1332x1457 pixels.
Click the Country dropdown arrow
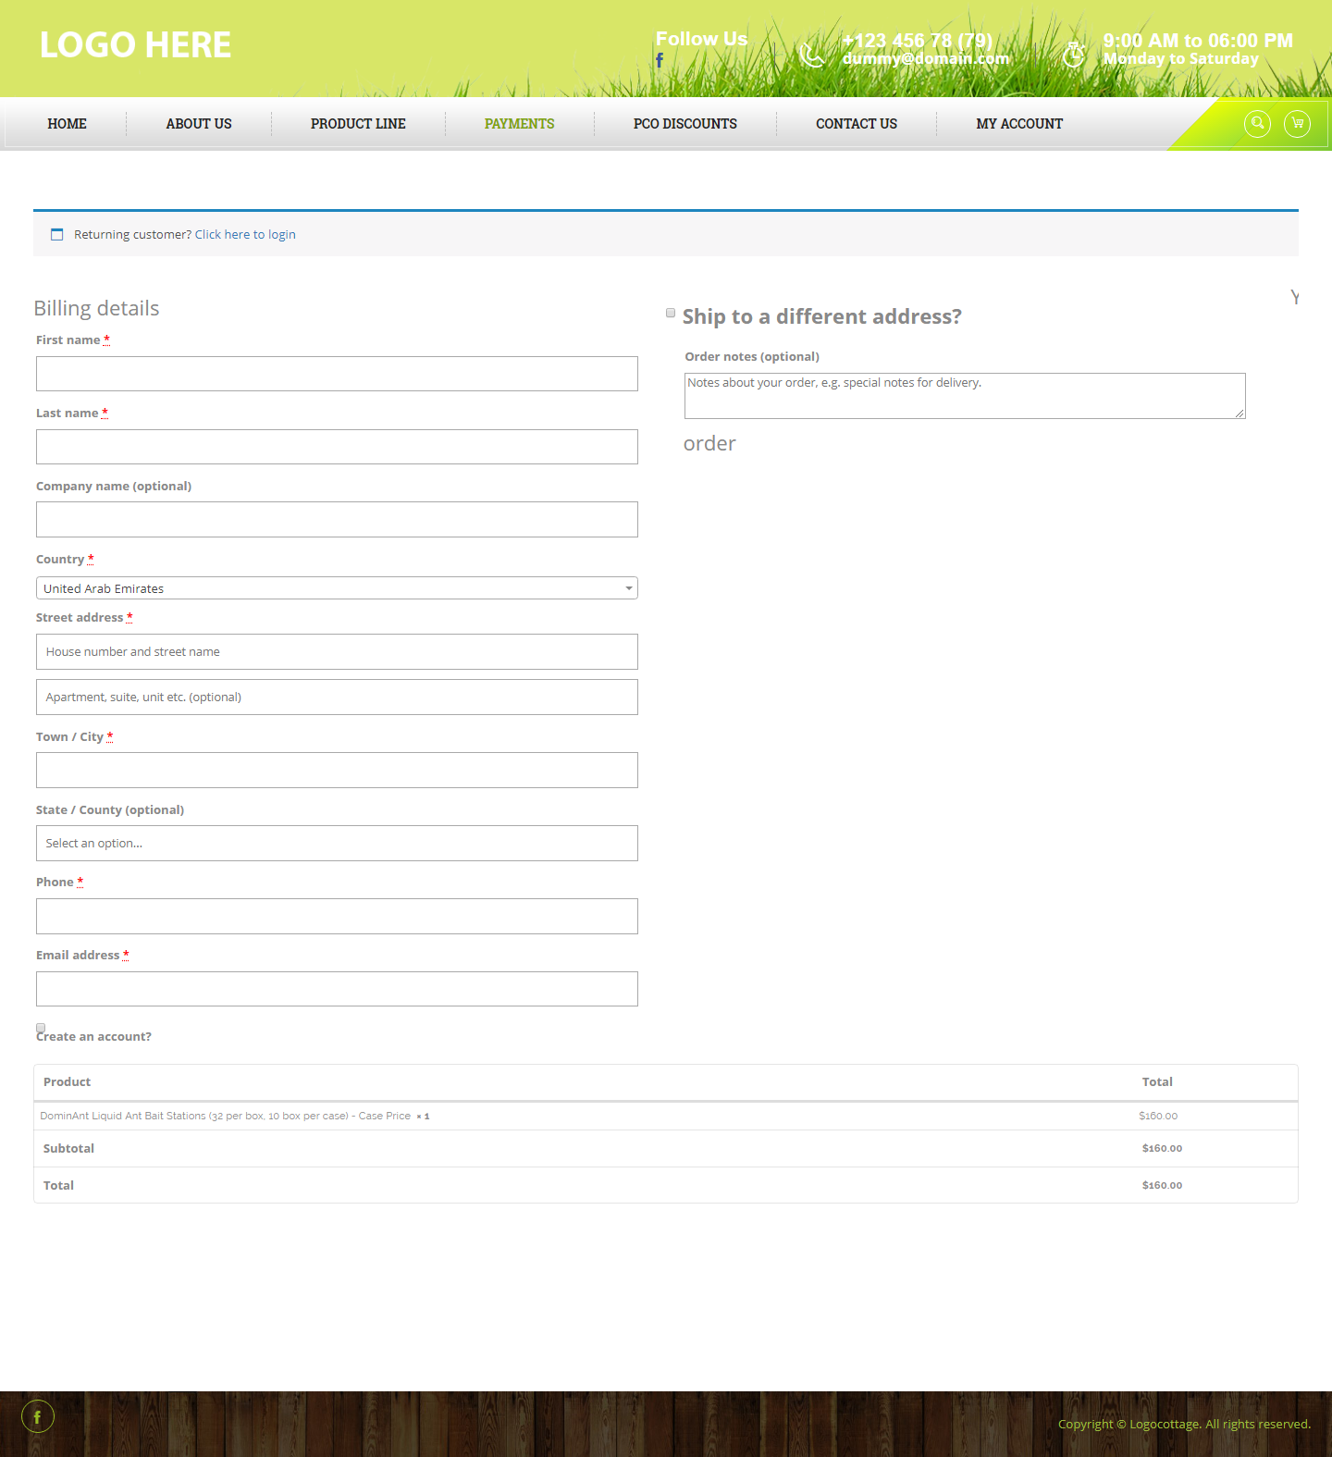point(628,588)
